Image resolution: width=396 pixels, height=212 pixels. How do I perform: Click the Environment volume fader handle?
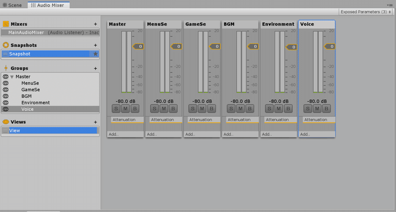[292, 47]
